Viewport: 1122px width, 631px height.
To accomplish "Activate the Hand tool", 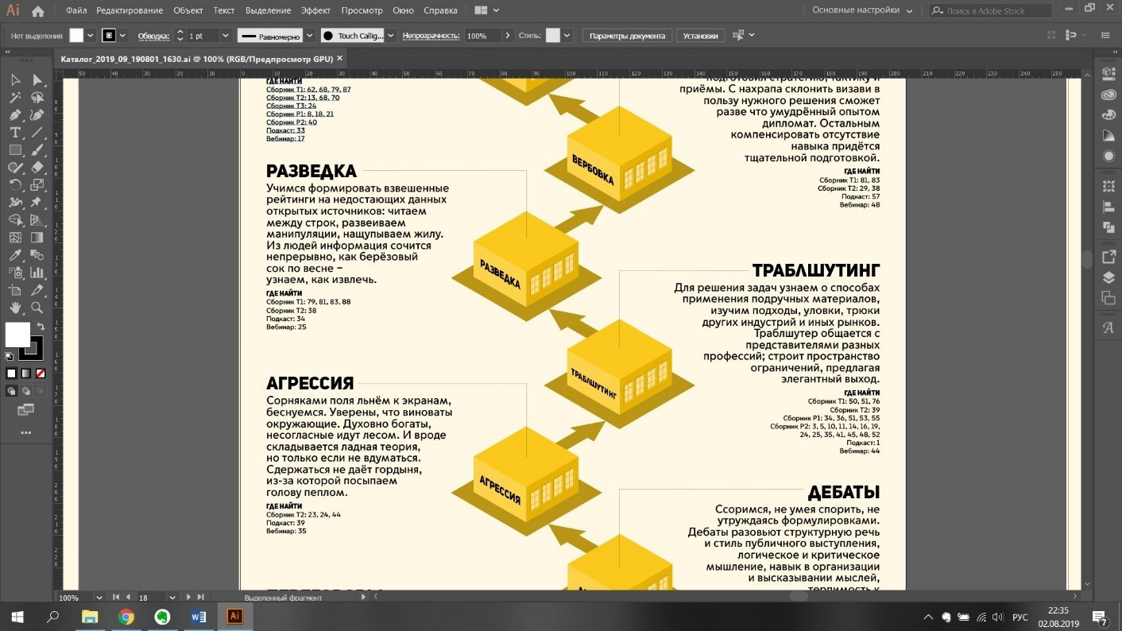I will click(15, 308).
